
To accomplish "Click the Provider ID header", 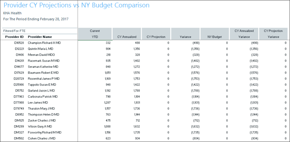I will click(x=14, y=36).
